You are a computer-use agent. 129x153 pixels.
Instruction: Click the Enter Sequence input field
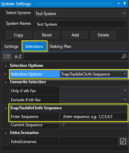click(94, 117)
